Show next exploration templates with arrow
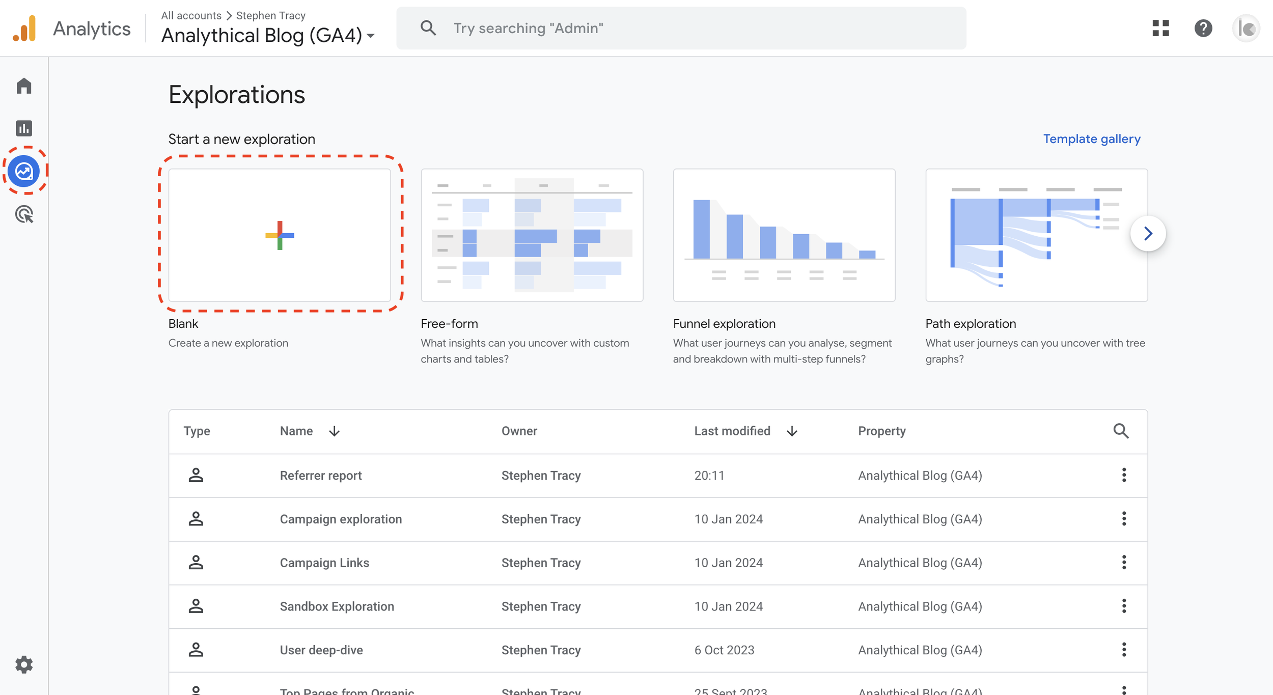 [x=1148, y=234]
